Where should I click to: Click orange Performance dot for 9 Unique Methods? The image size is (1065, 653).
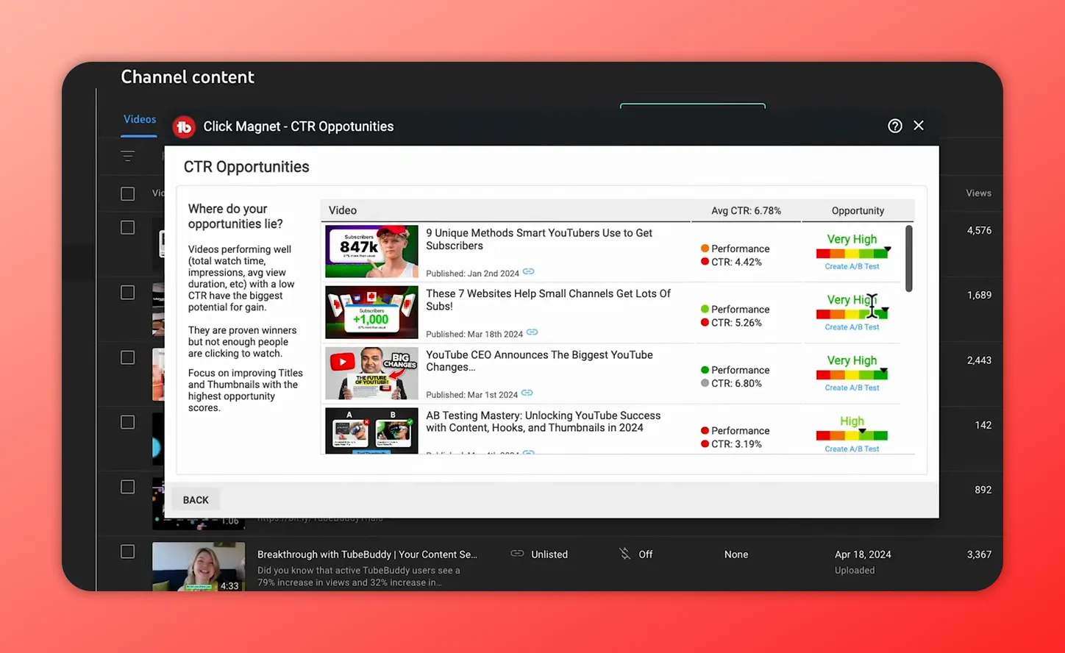point(705,249)
